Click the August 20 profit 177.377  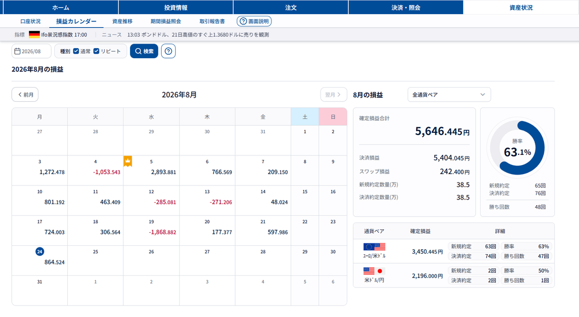tap(222, 232)
